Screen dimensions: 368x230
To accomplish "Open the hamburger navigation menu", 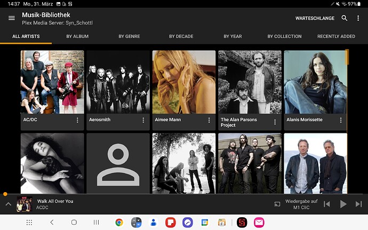I will point(12,18).
